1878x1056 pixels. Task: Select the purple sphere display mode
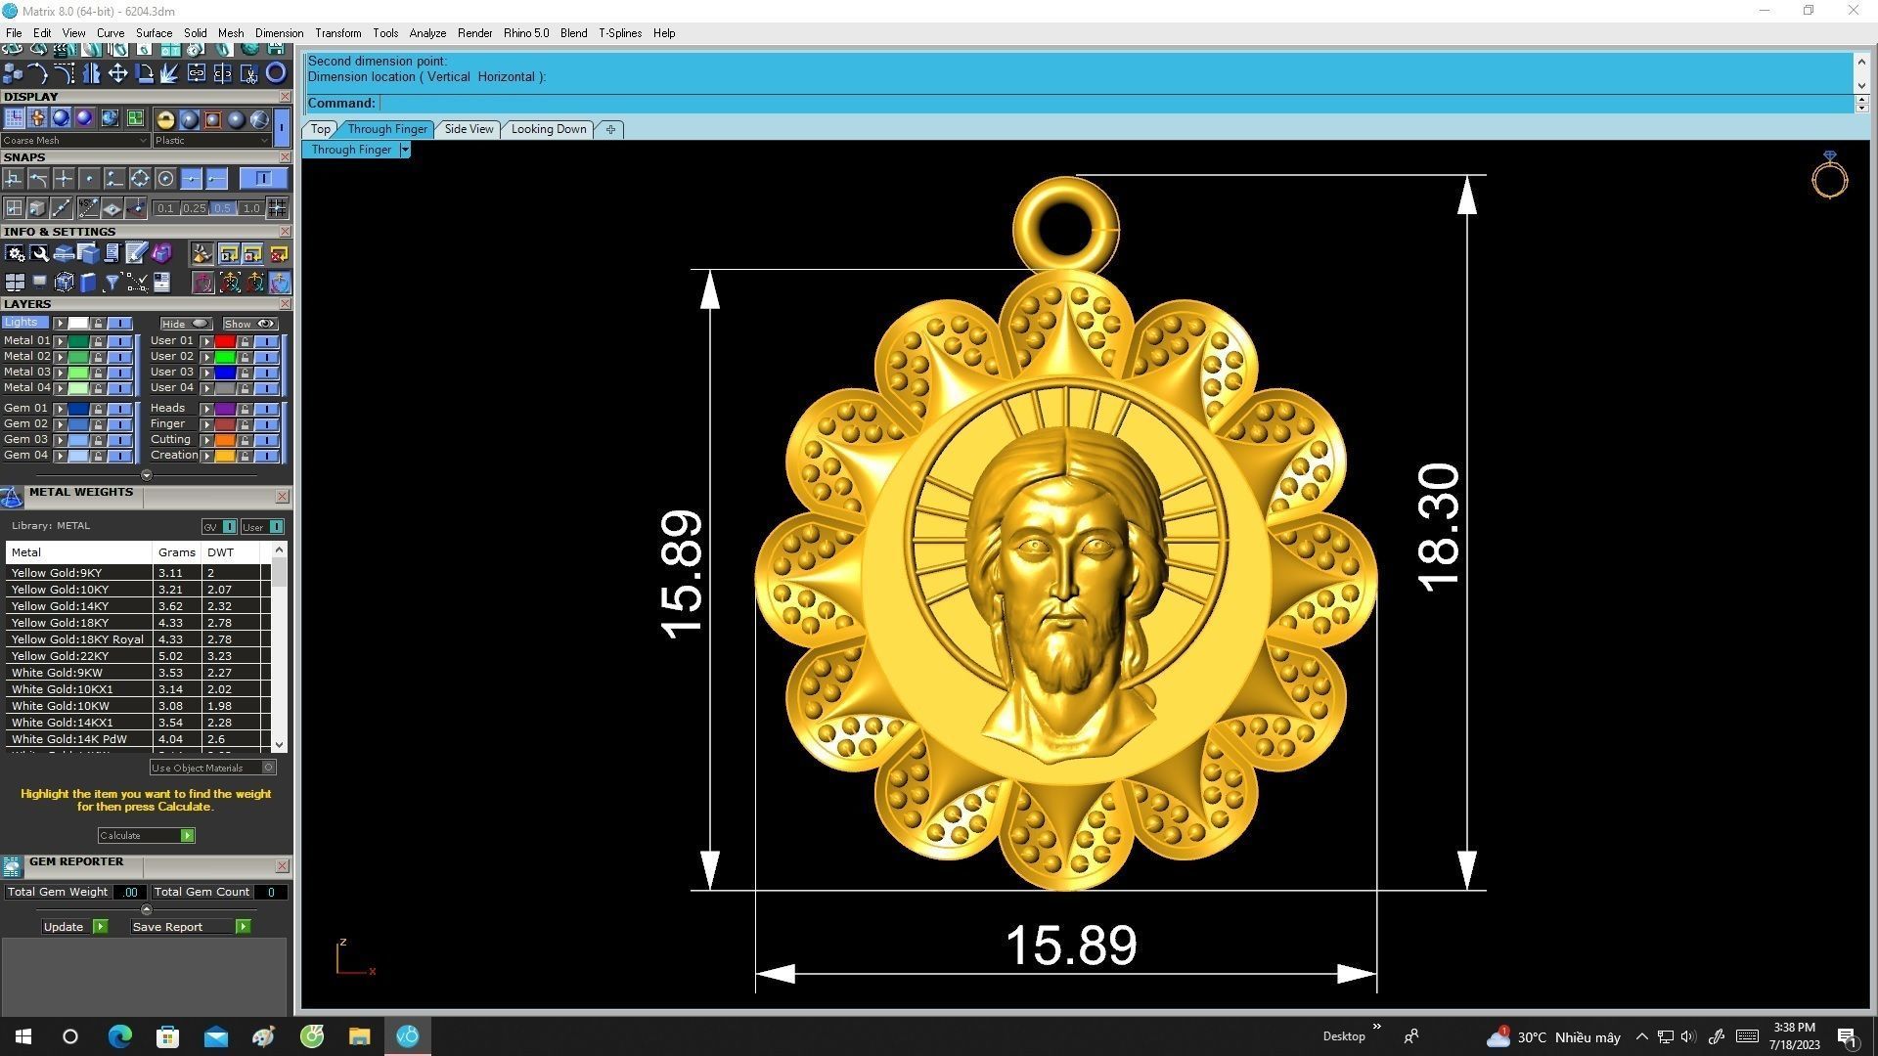point(84,118)
